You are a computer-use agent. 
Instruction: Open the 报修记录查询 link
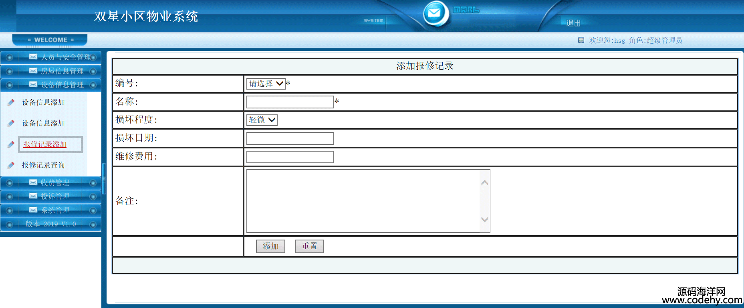(x=43, y=165)
